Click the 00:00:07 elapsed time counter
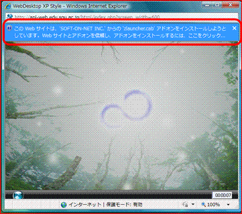242x214 pixels. pos(223,195)
